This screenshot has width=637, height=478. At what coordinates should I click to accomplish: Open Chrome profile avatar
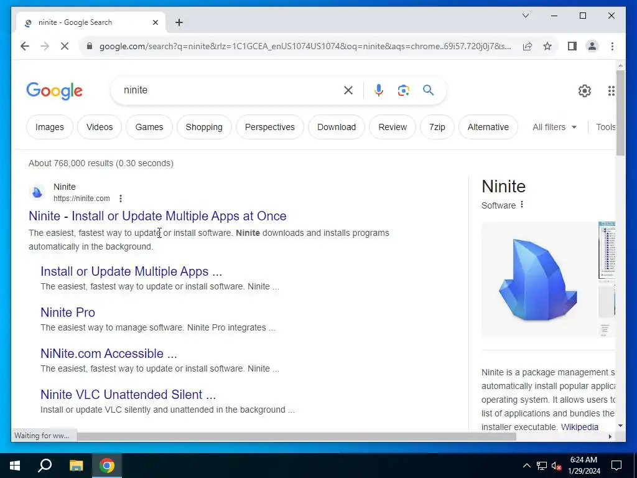(x=592, y=46)
